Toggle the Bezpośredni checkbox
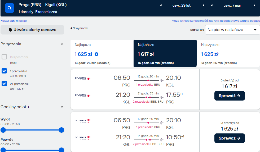Image resolution: width=260 pixels, height=152 pixels. 4,57
